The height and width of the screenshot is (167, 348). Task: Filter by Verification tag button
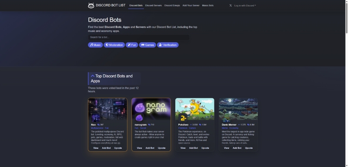(168, 45)
